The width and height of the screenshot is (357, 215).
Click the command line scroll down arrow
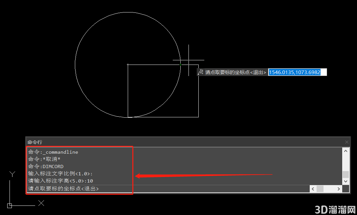[346, 181]
